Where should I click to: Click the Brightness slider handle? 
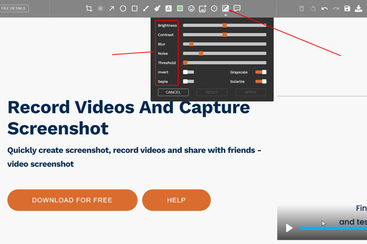tap(225, 25)
